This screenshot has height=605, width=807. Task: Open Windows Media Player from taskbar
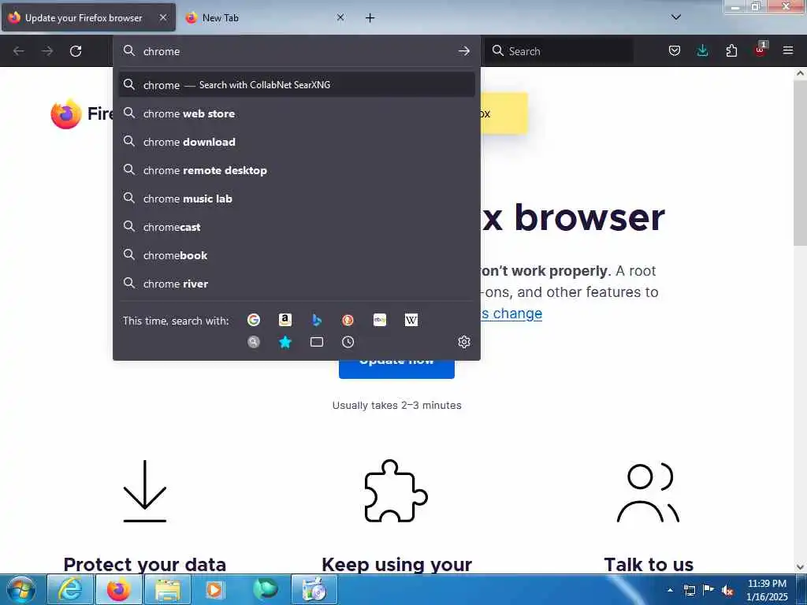[x=214, y=589]
